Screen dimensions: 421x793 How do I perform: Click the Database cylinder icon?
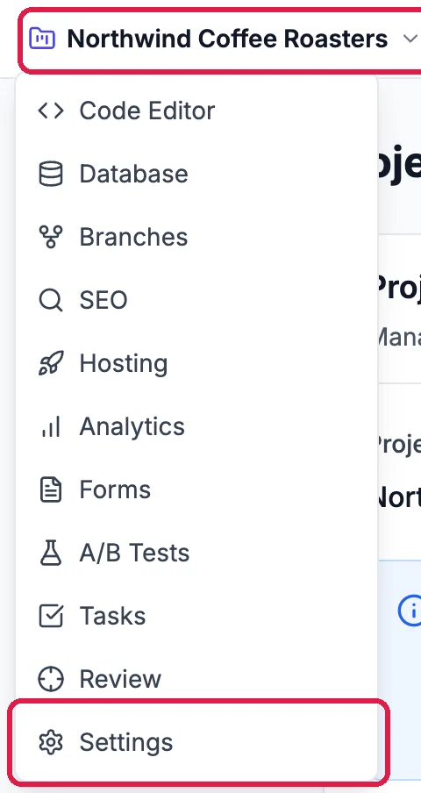click(x=51, y=174)
